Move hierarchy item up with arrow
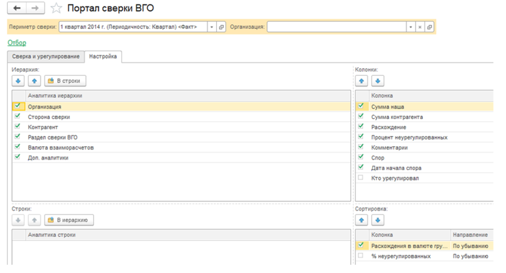The image size is (506, 273). click(34, 80)
